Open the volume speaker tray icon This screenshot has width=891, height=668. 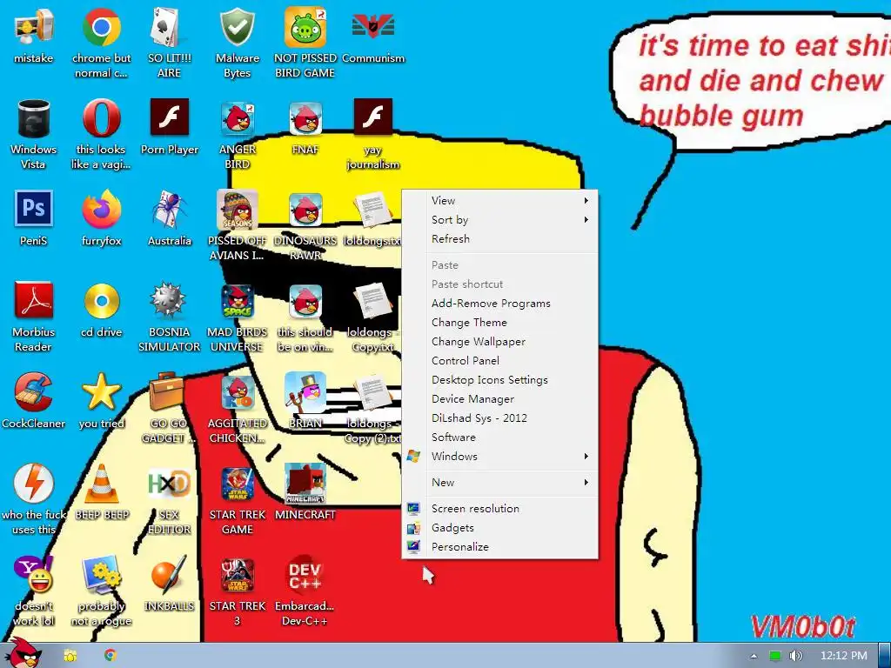click(x=795, y=656)
